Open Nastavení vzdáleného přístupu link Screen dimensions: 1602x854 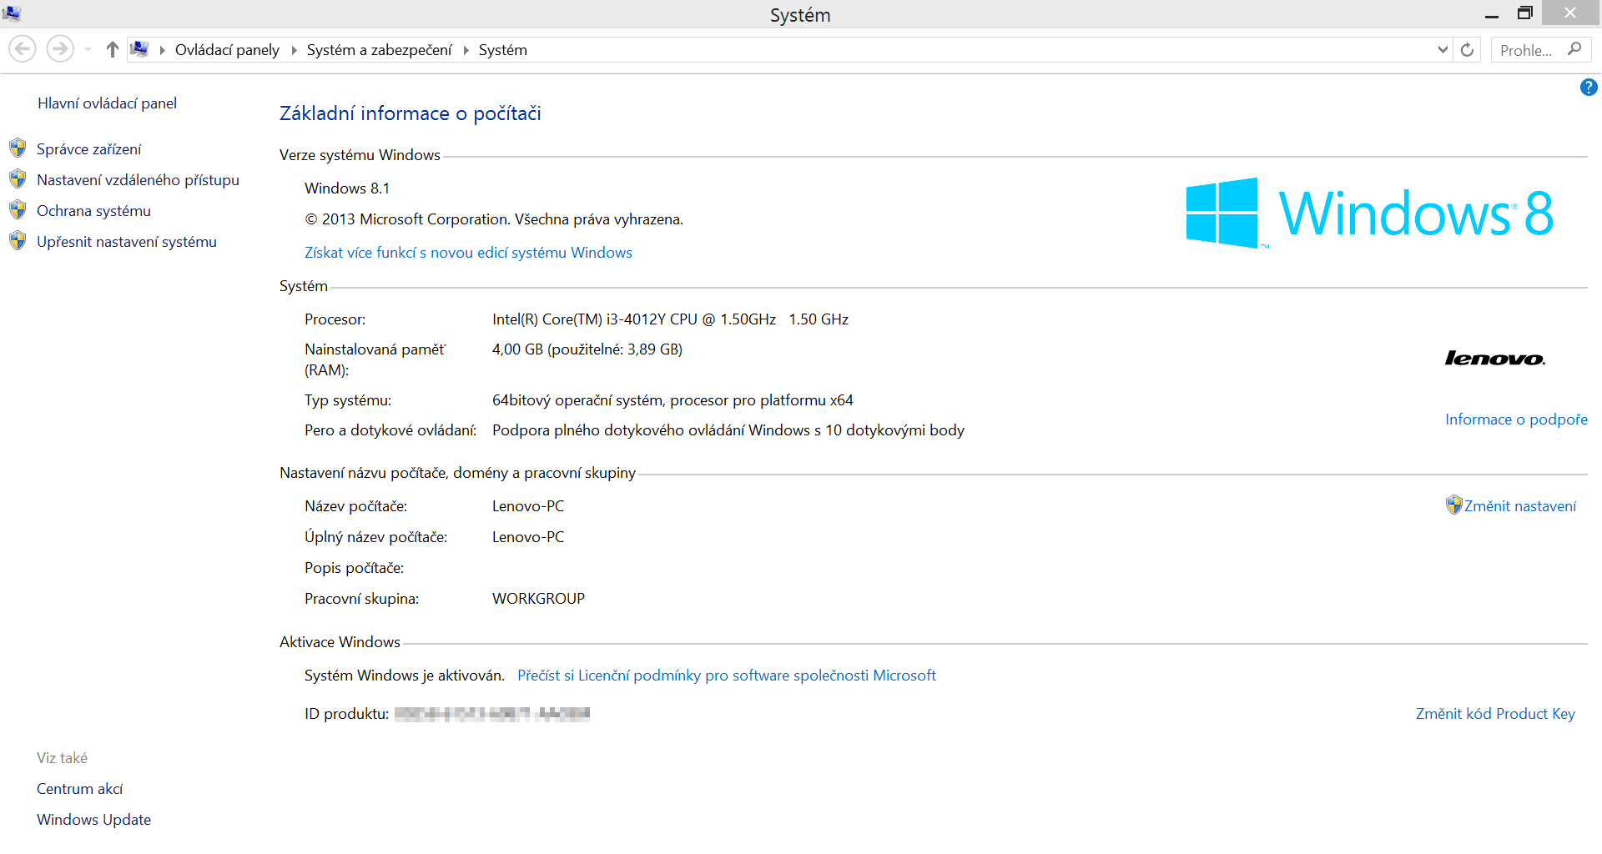pyautogui.click(x=138, y=180)
